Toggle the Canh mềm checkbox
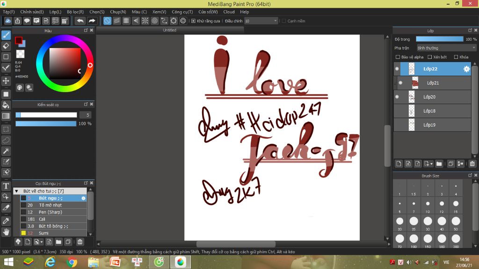This screenshot has height=269, width=479. point(284,21)
